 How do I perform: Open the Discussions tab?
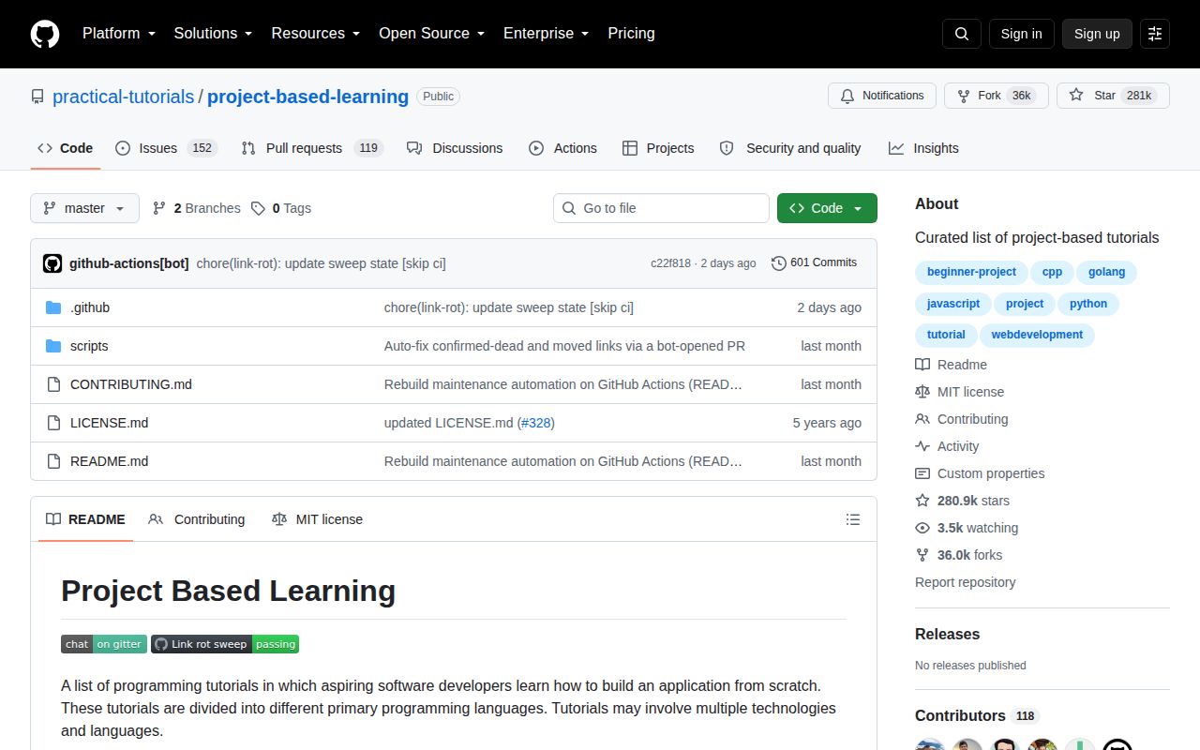pos(455,148)
